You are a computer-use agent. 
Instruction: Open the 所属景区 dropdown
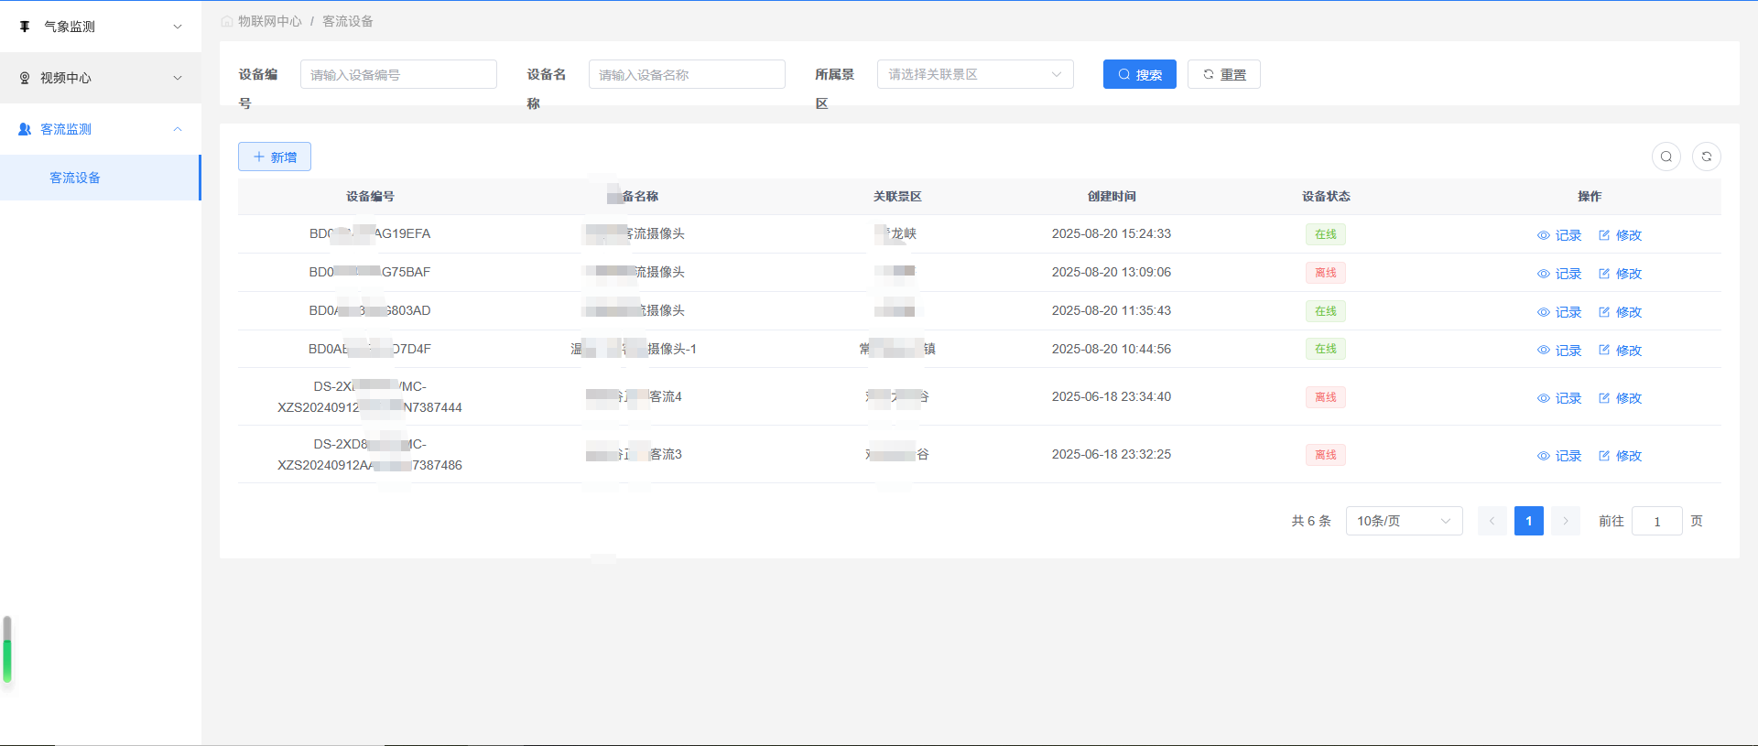click(975, 74)
